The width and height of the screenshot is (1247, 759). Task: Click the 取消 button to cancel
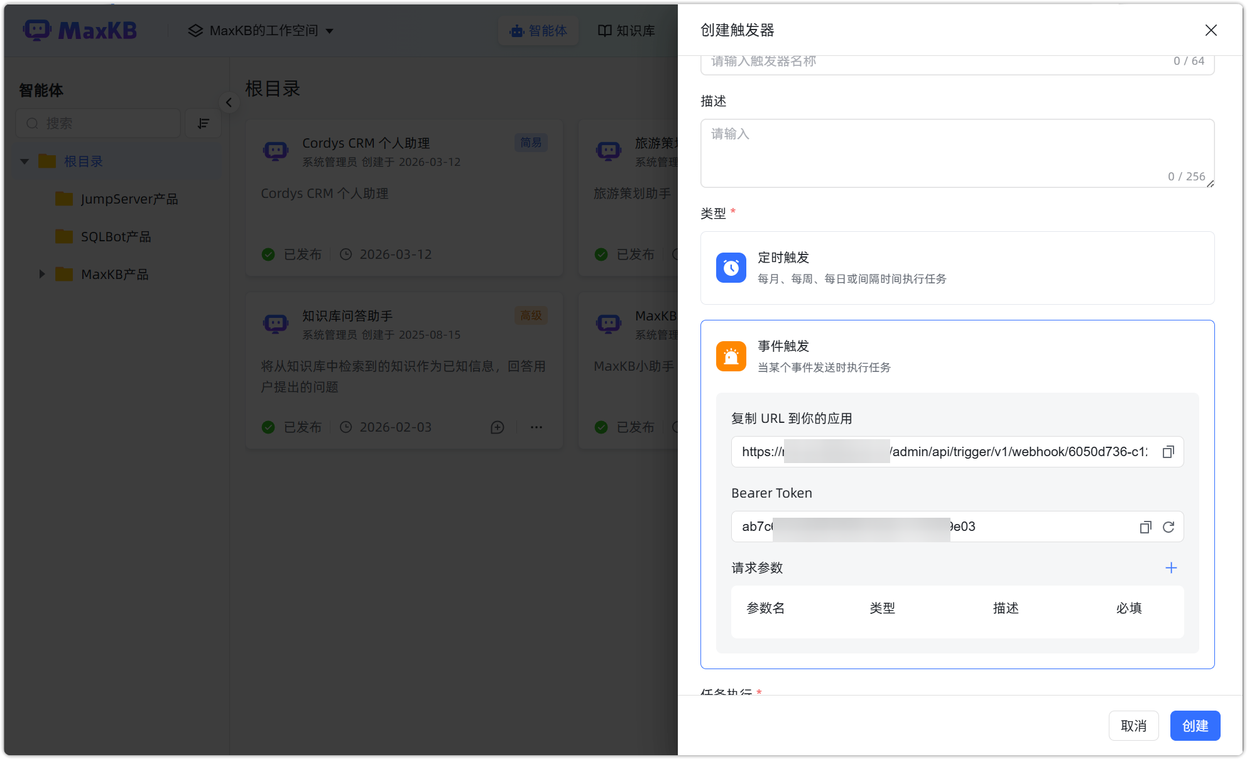(1133, 725)
